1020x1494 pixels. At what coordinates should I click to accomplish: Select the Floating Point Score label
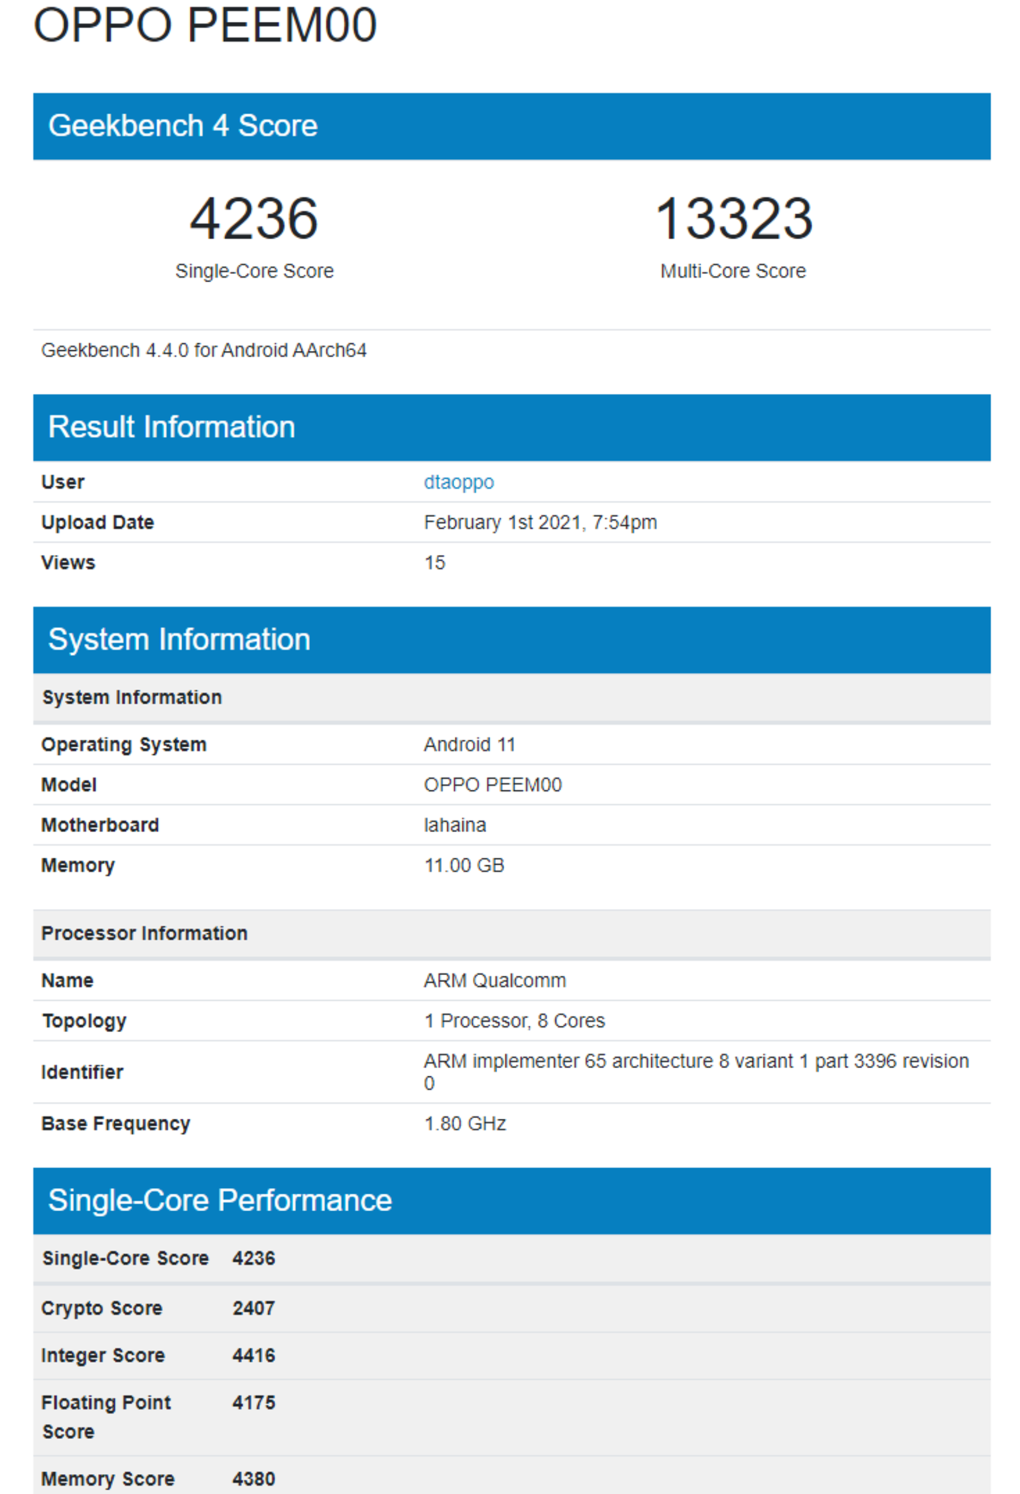(x=106, y=1417)
